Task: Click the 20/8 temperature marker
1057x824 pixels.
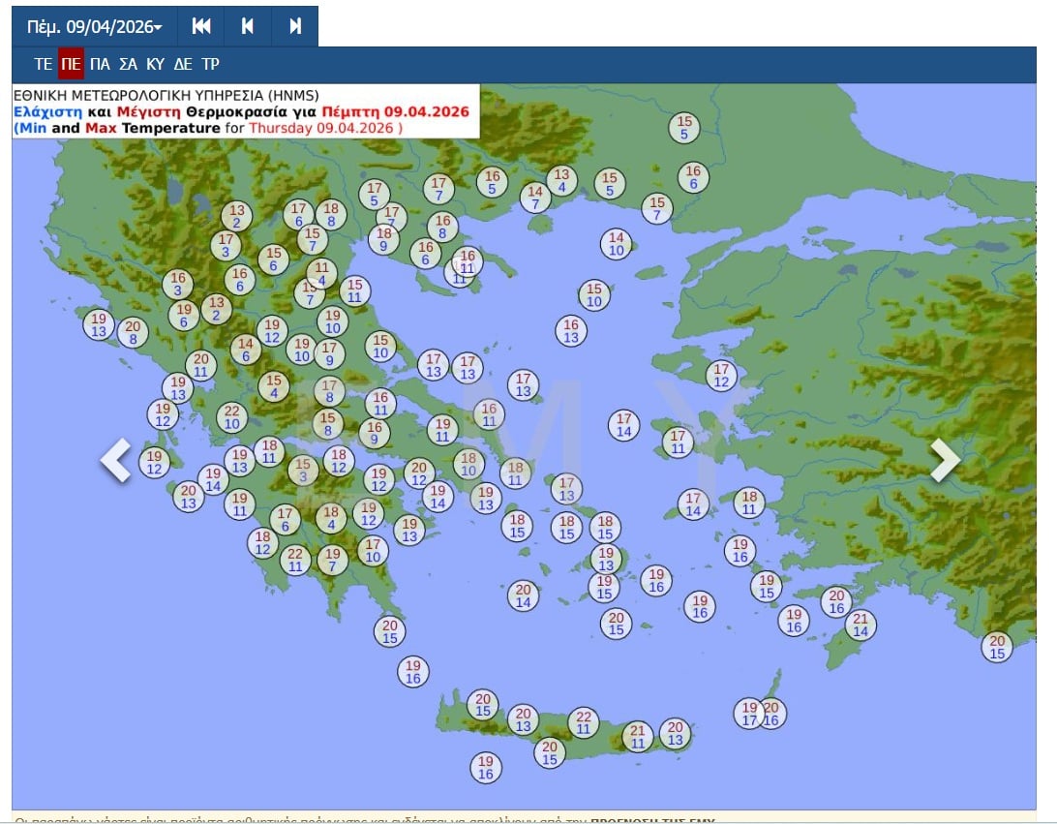Action: (133, 332)
